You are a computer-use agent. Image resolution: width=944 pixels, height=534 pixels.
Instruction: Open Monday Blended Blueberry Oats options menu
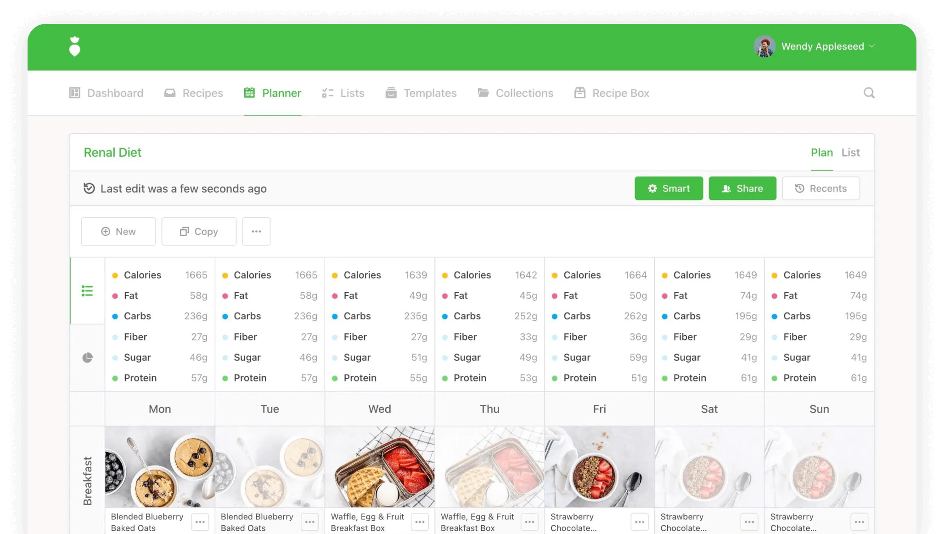pos(200,522)
